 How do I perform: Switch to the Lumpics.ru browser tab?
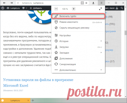click(15, 101)
